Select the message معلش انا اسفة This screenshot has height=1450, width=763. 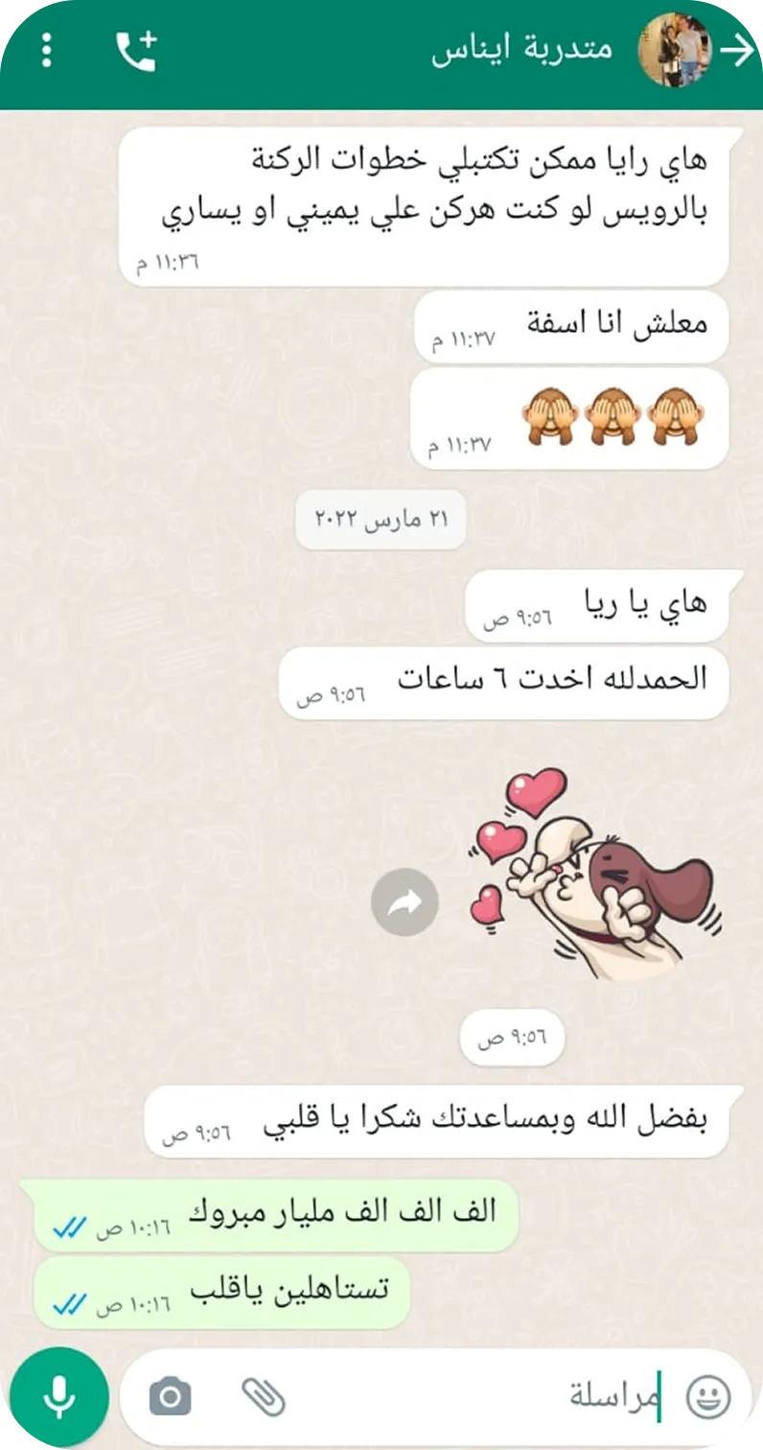tap(572, 327)
